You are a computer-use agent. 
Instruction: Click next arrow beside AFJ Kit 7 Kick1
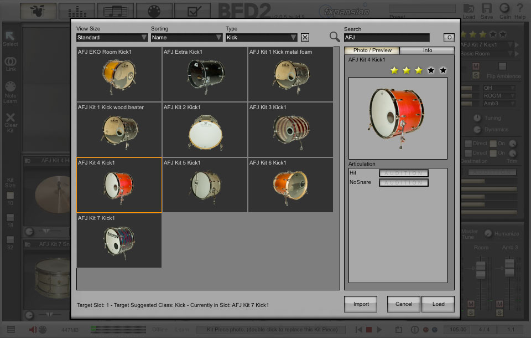(517, 45)
